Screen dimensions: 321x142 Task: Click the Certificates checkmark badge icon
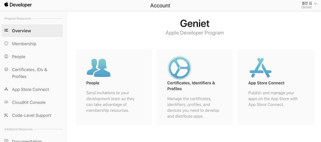pyautogui.click(x=6, y=69)
